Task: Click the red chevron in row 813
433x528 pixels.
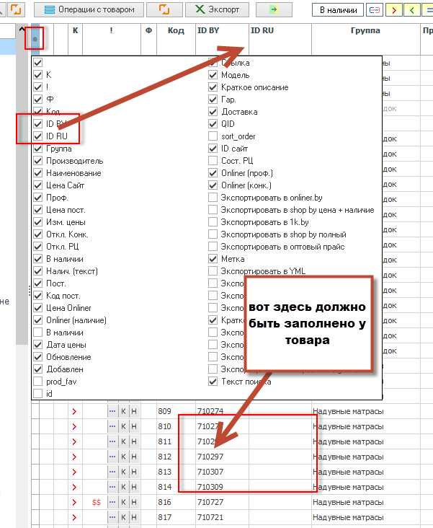Action: click(x=75, y=472)
